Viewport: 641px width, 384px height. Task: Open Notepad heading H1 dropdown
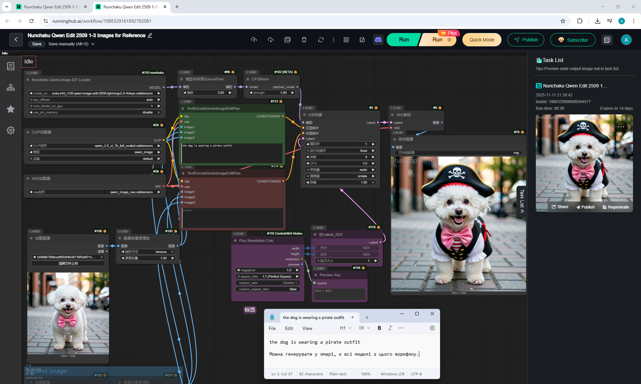[346, 328]
